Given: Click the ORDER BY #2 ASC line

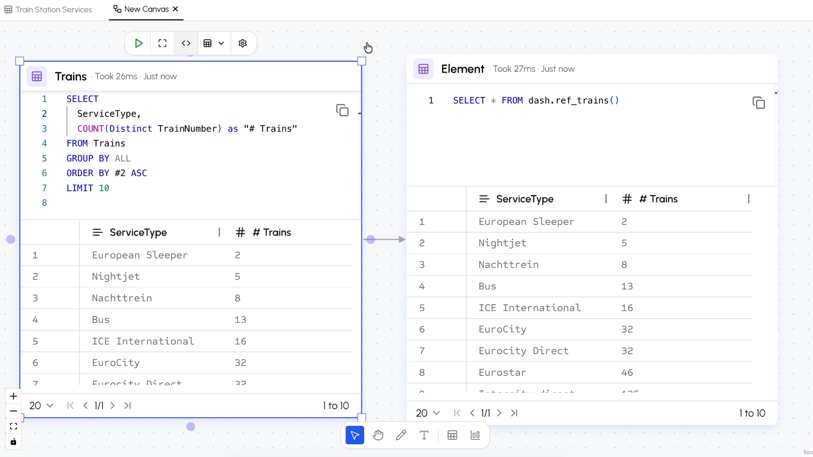Looking at the screenshot, I should (x=107, y=173).
